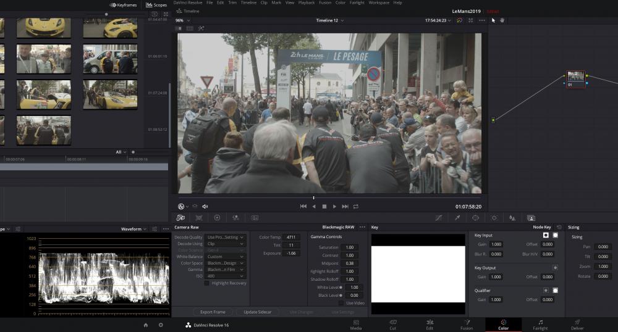Open the Color Match palette icon
The image size is (618, 332).
tap(199, 218)
